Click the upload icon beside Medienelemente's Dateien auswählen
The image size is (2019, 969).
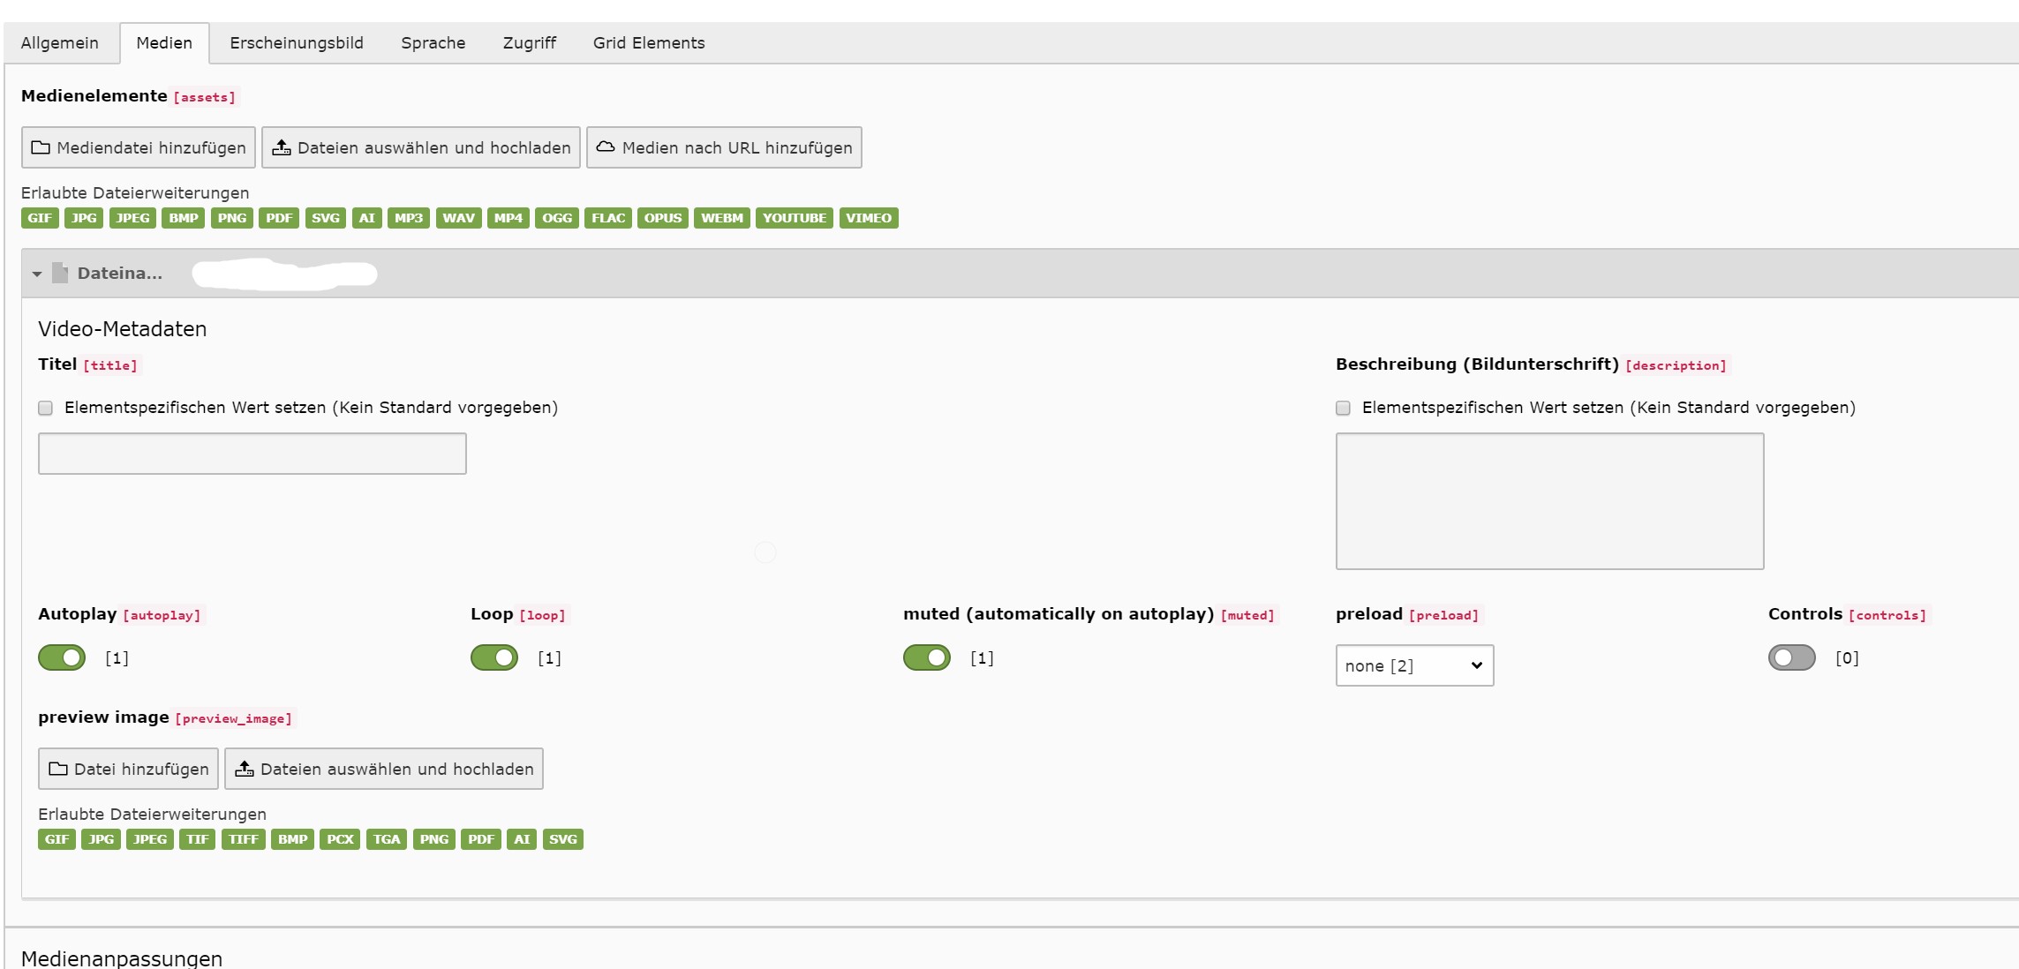[x=282, y=147]
